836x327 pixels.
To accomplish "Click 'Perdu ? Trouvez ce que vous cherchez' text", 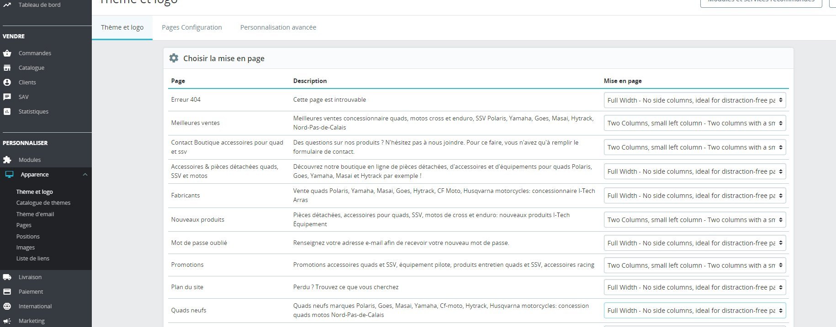I will 346,287.
